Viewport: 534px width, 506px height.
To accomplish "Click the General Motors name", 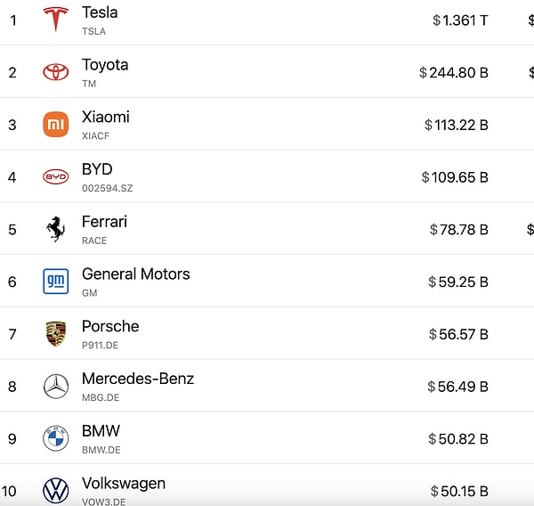I will [x=136, y=274].
